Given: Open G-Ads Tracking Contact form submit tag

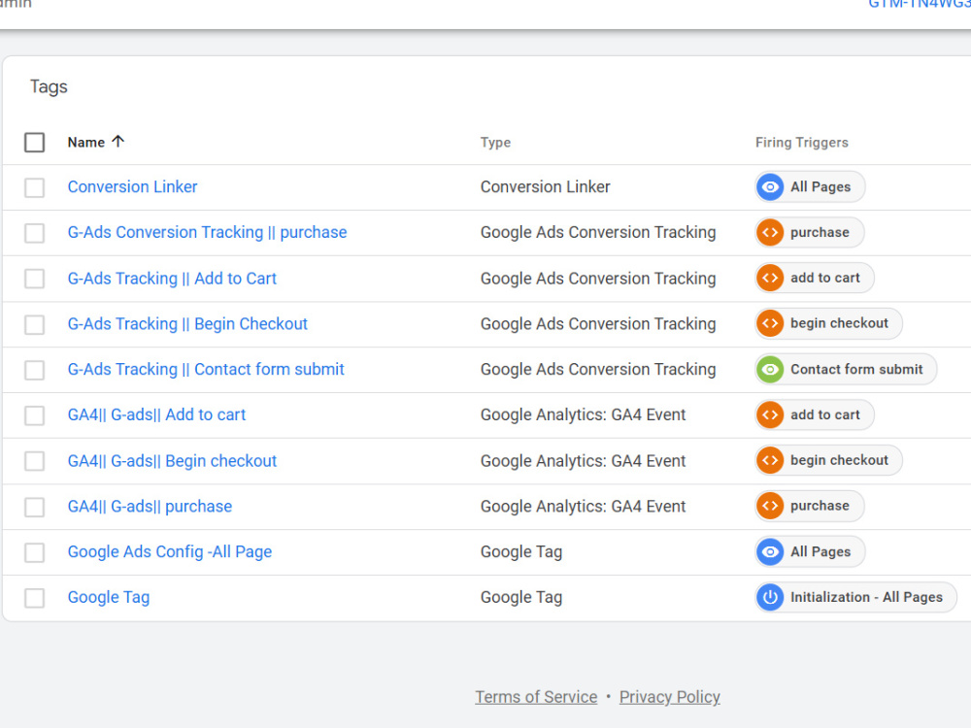Looking at the screenshot, I should tap(206, 370).
